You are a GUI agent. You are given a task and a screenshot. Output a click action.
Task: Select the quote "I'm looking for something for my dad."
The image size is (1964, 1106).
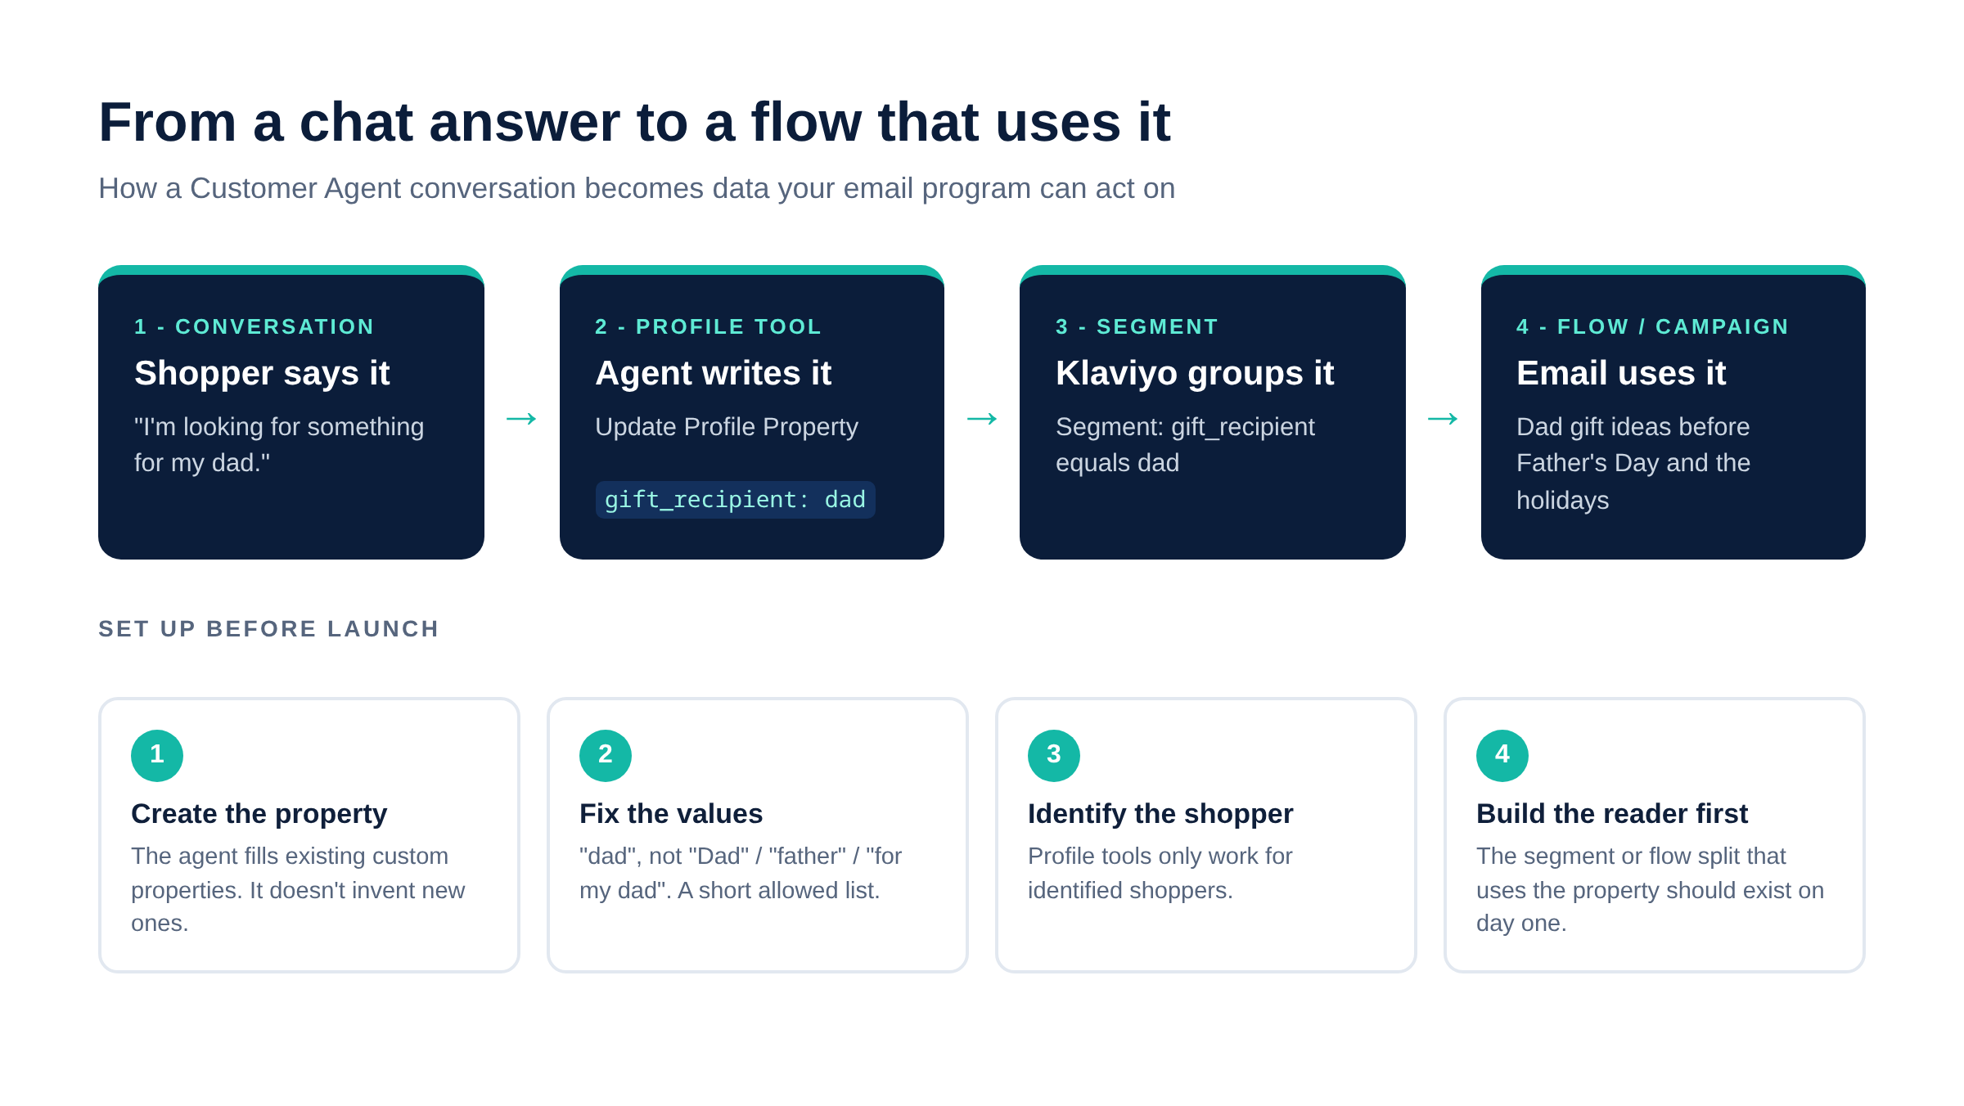(279, 445)
